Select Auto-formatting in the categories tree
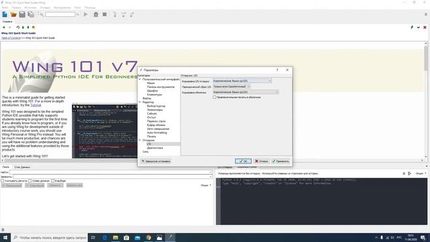 point(157,132)
